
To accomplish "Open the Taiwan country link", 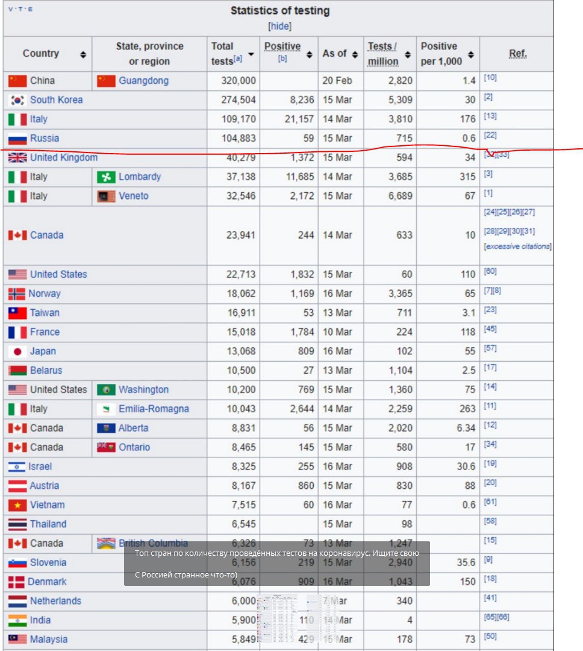I will coord(45,313).
